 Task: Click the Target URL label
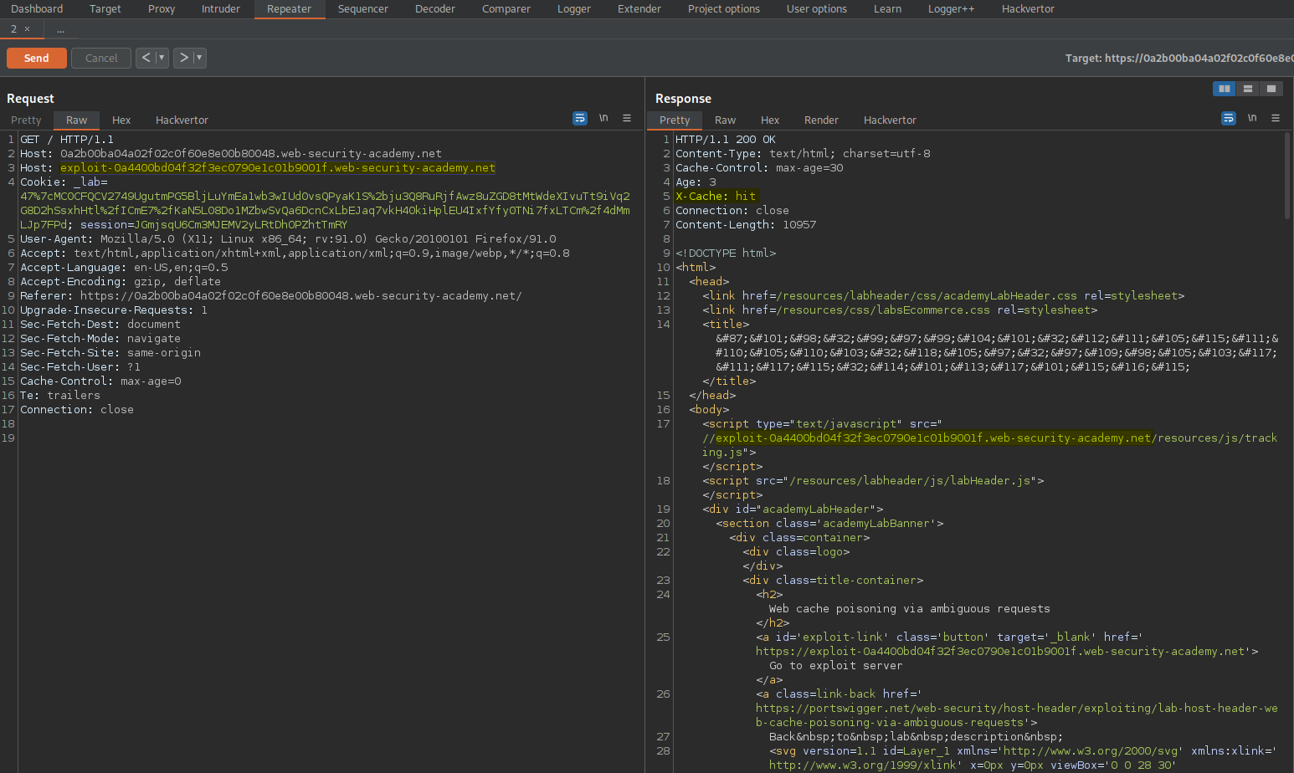click(x=1178, y=58)
